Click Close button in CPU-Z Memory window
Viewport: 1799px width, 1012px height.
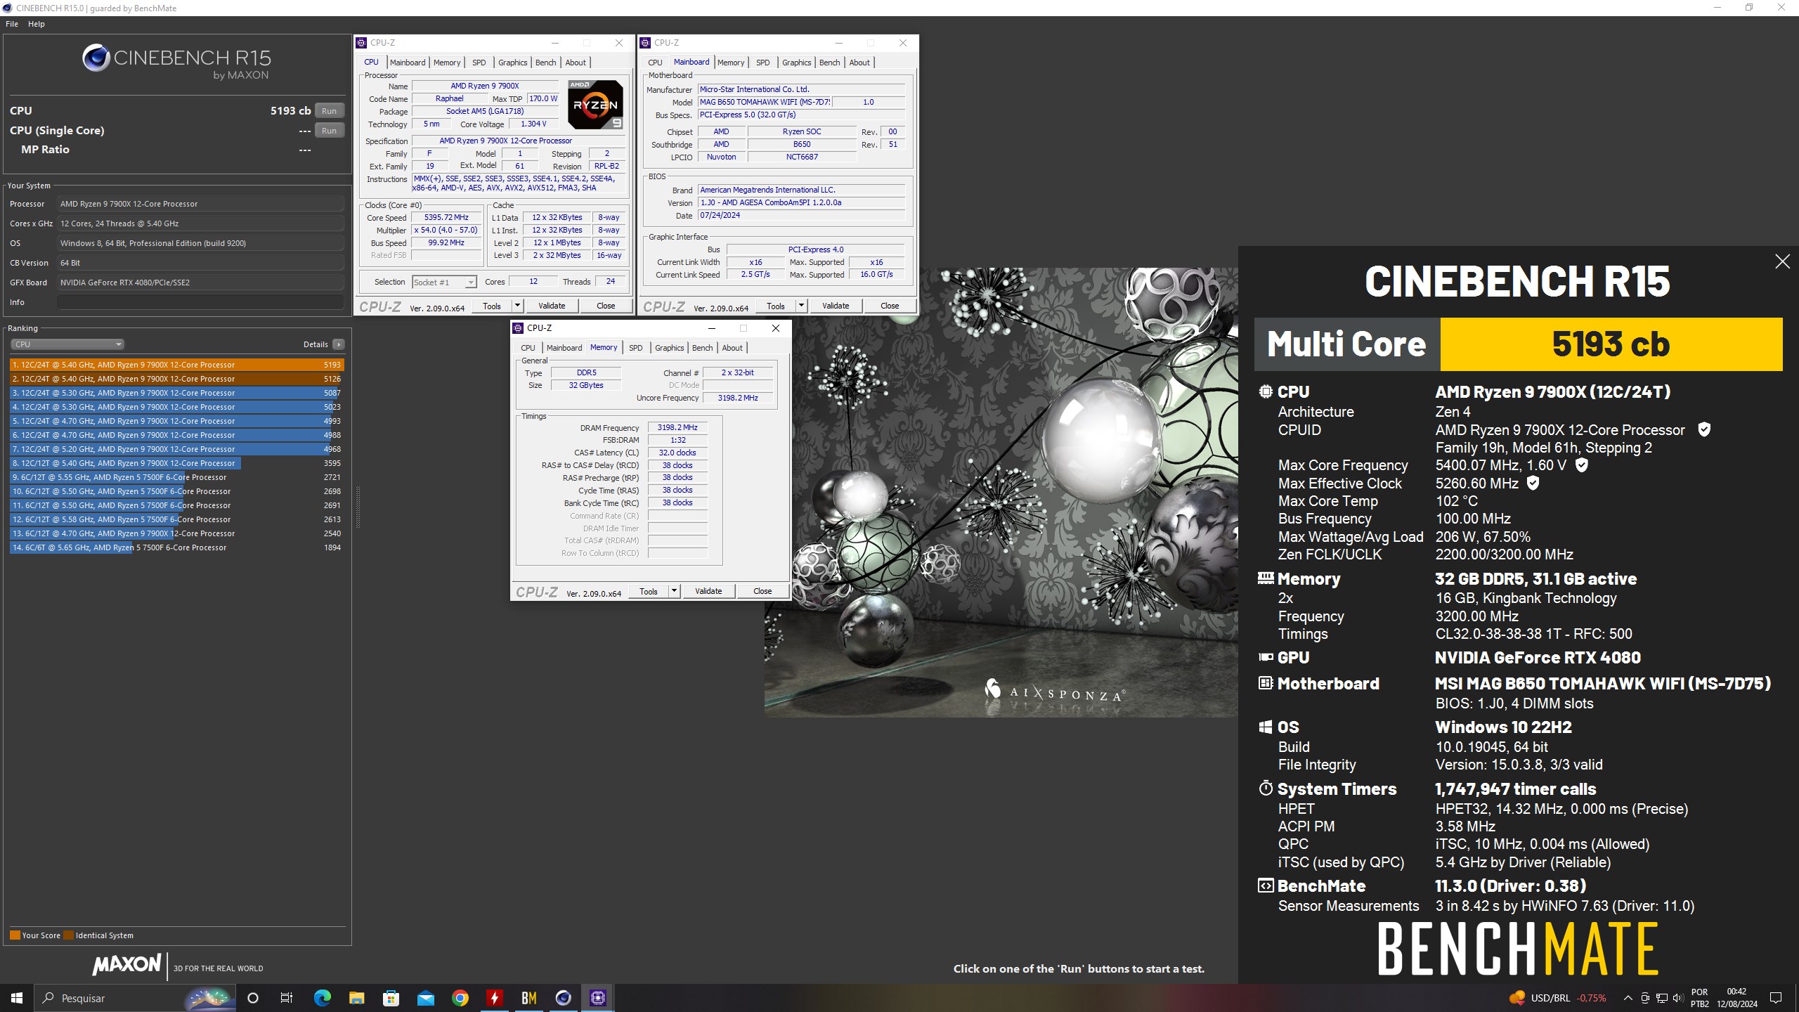[762, 591]
